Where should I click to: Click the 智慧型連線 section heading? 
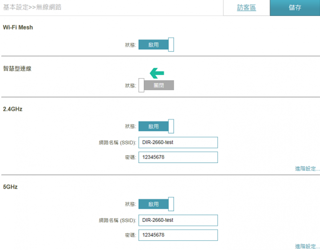pos(17,68)
